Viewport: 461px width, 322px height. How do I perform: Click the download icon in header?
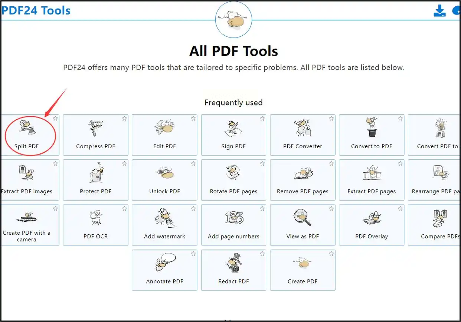[x=439, y=10]
